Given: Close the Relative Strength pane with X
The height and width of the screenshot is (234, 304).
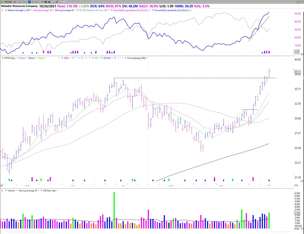Looking at the screenshot, I should pyautogui.click(x=2, y=10).
